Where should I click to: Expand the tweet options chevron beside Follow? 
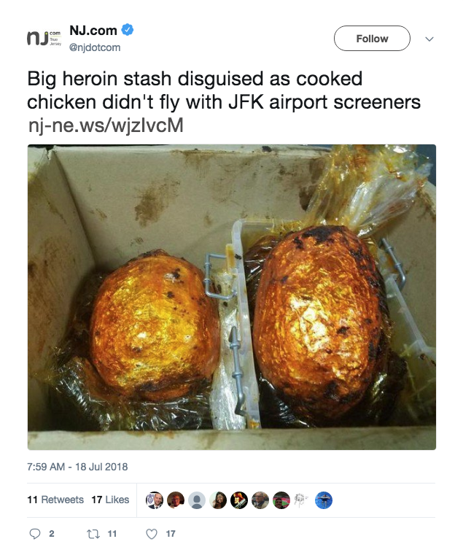tap(429, 39)
